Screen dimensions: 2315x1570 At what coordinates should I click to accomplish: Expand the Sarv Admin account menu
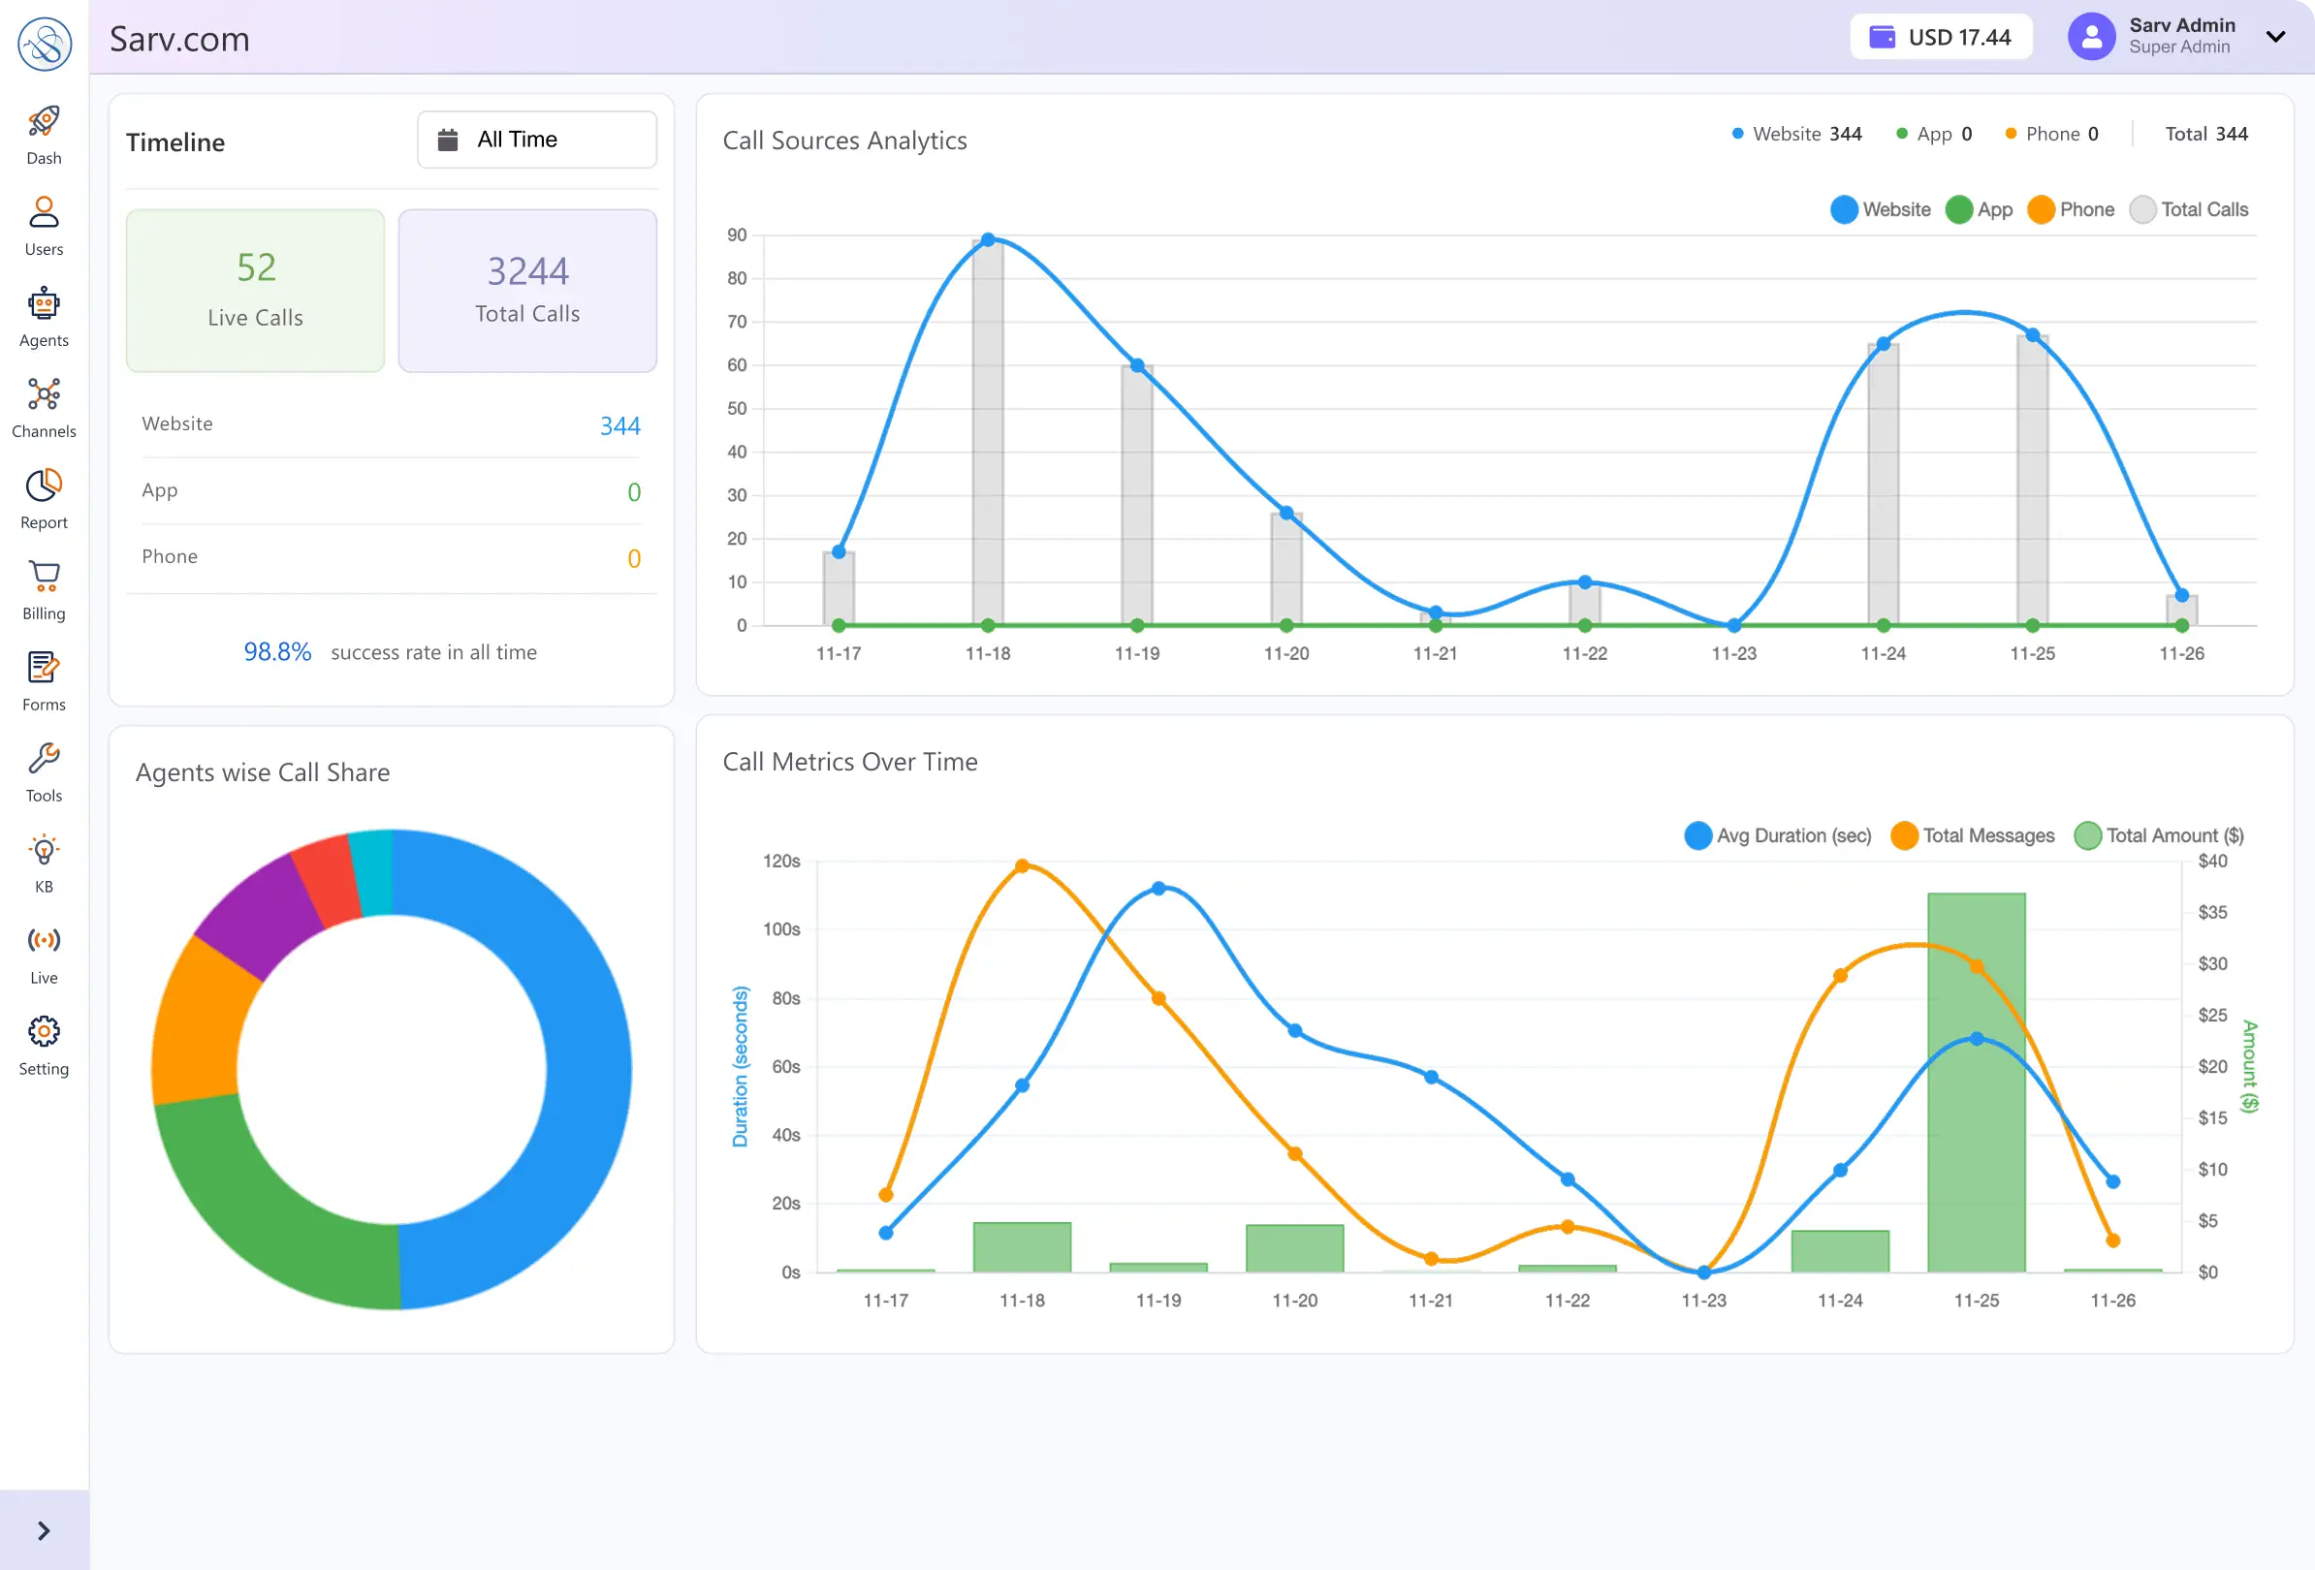pos(2275,37)
